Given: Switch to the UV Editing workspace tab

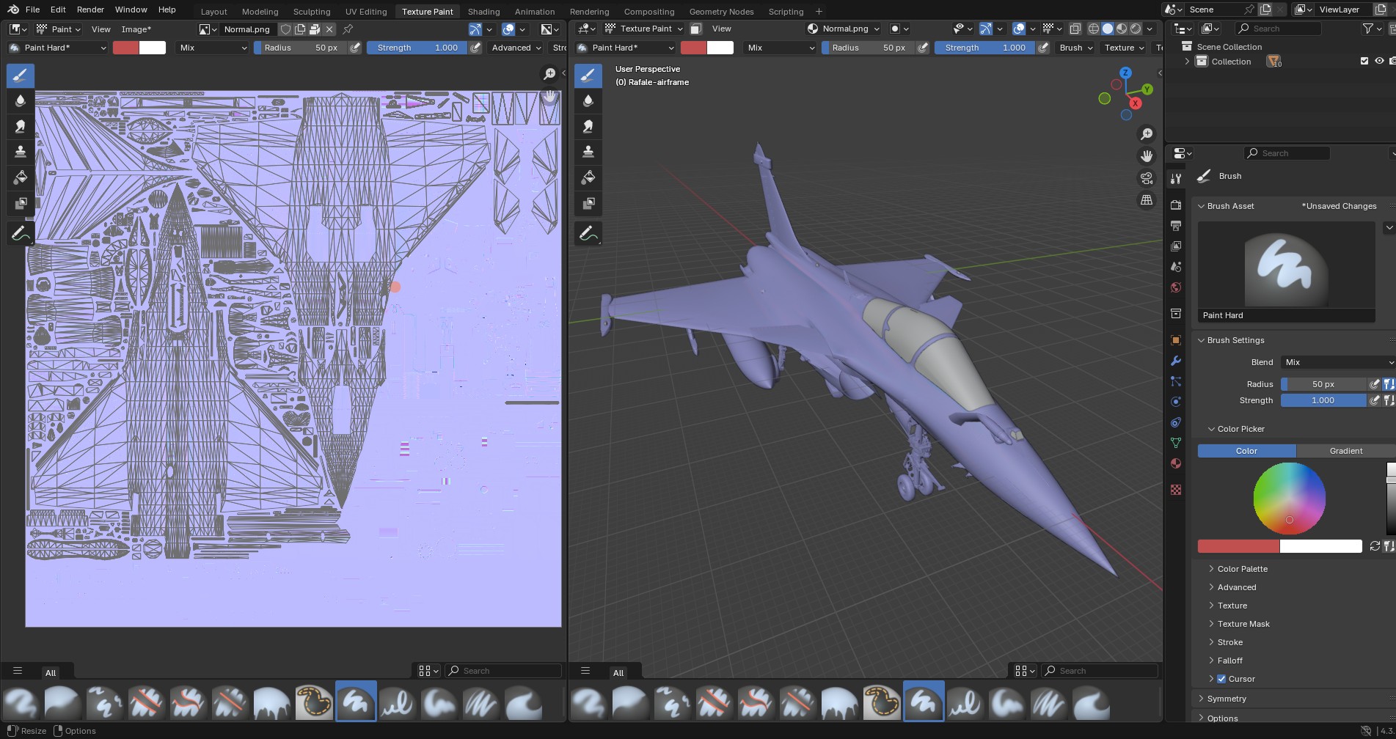Looking at the screenshot, I should click(366, 11).
